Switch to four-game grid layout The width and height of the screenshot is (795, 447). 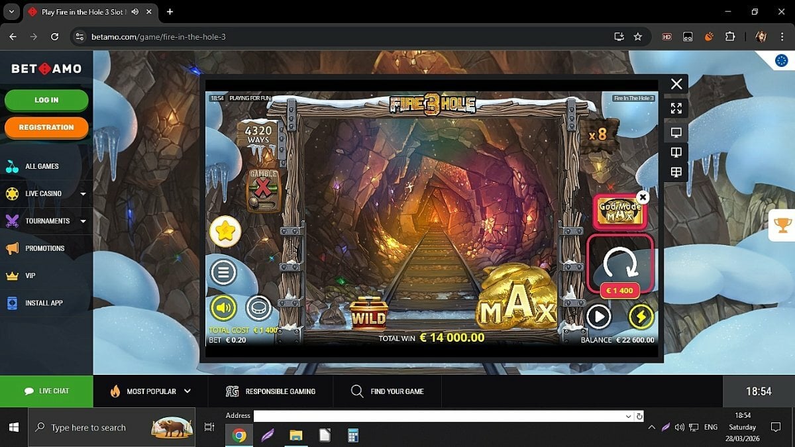[676, 172]
